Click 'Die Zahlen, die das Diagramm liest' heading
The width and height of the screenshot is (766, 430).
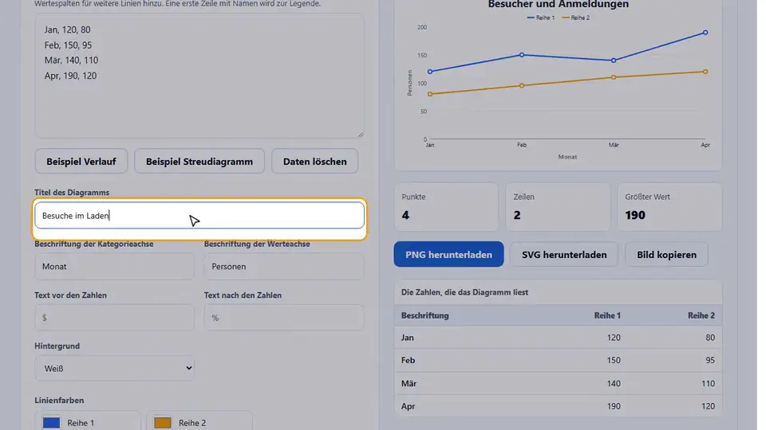click(x=464, y=292)
